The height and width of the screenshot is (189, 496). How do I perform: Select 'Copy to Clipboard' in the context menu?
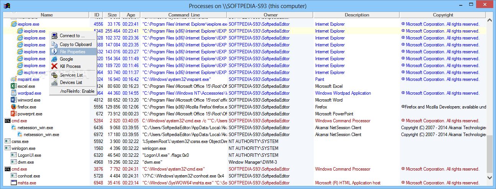click(73, 44)
